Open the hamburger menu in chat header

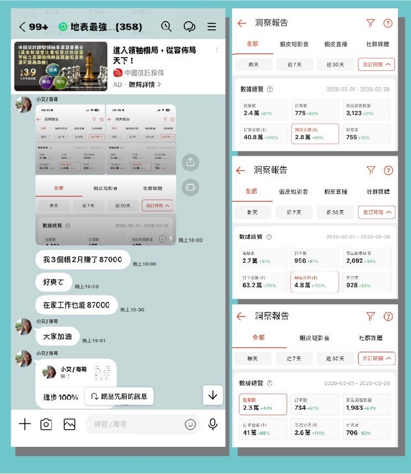coord(212,27)
